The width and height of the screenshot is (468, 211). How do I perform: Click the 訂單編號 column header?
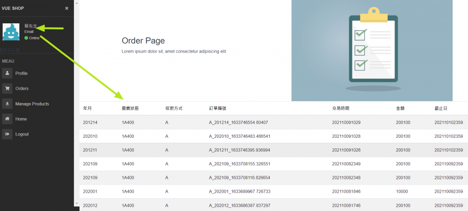point(218,108)
